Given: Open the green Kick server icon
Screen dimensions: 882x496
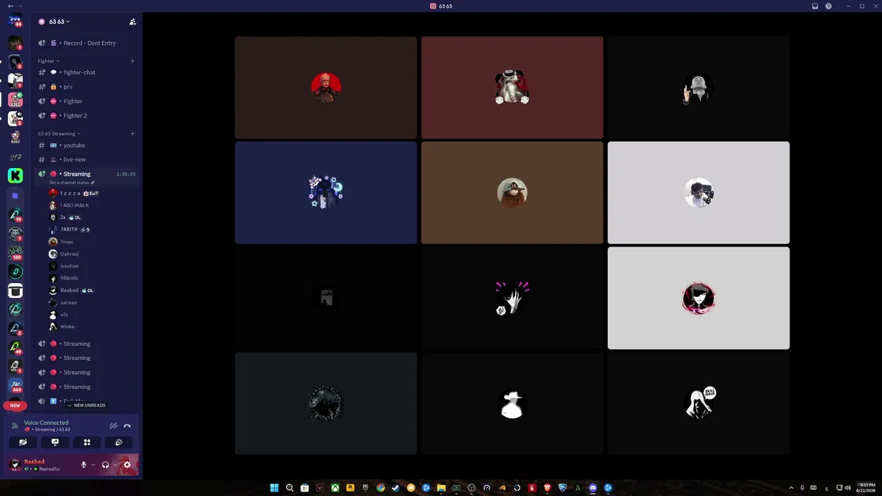Looking at the screenshot, I should (x=15, y=176).
